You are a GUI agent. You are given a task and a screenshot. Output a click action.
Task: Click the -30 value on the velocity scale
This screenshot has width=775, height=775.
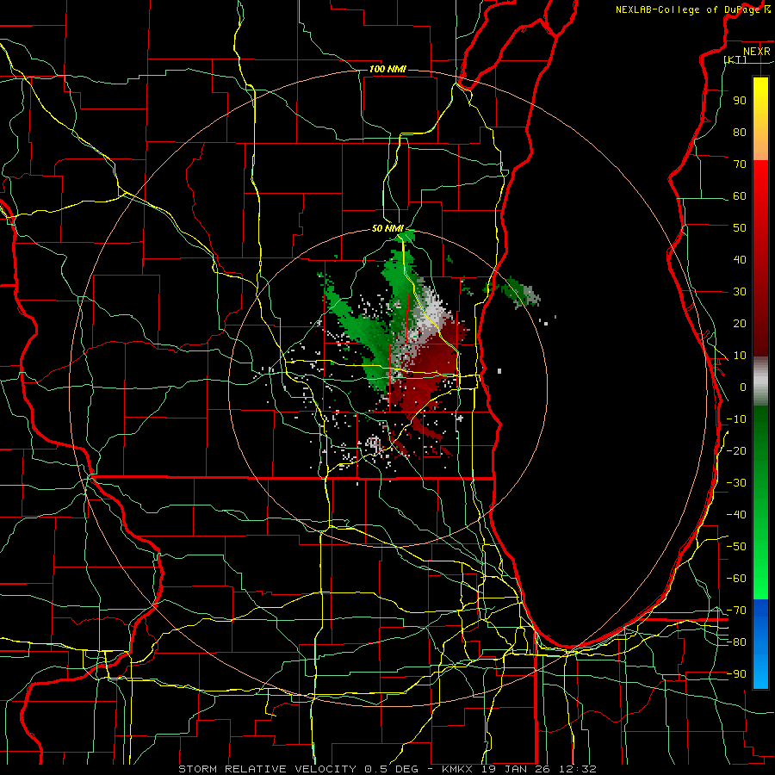tap(736, 483)
